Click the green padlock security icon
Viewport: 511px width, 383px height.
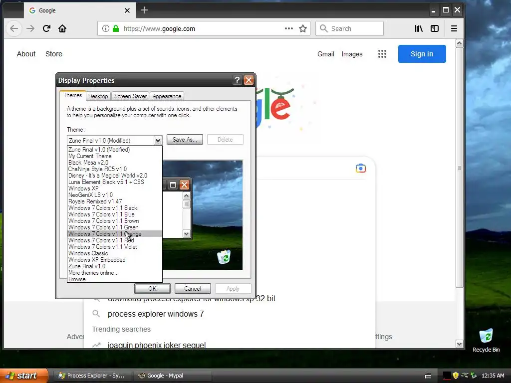click(116, 28)
